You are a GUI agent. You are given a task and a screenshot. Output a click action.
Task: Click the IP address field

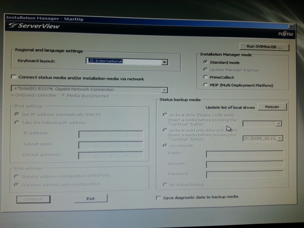pos(111,134)
